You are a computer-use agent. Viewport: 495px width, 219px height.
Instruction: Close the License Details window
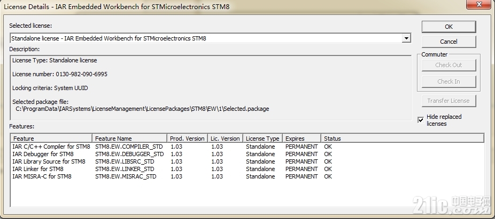point(479,4)
